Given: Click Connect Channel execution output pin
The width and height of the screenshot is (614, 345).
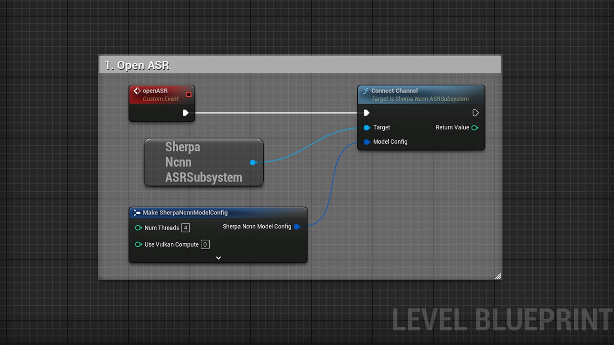Looking at the screenshot, I should coord(475,113).
